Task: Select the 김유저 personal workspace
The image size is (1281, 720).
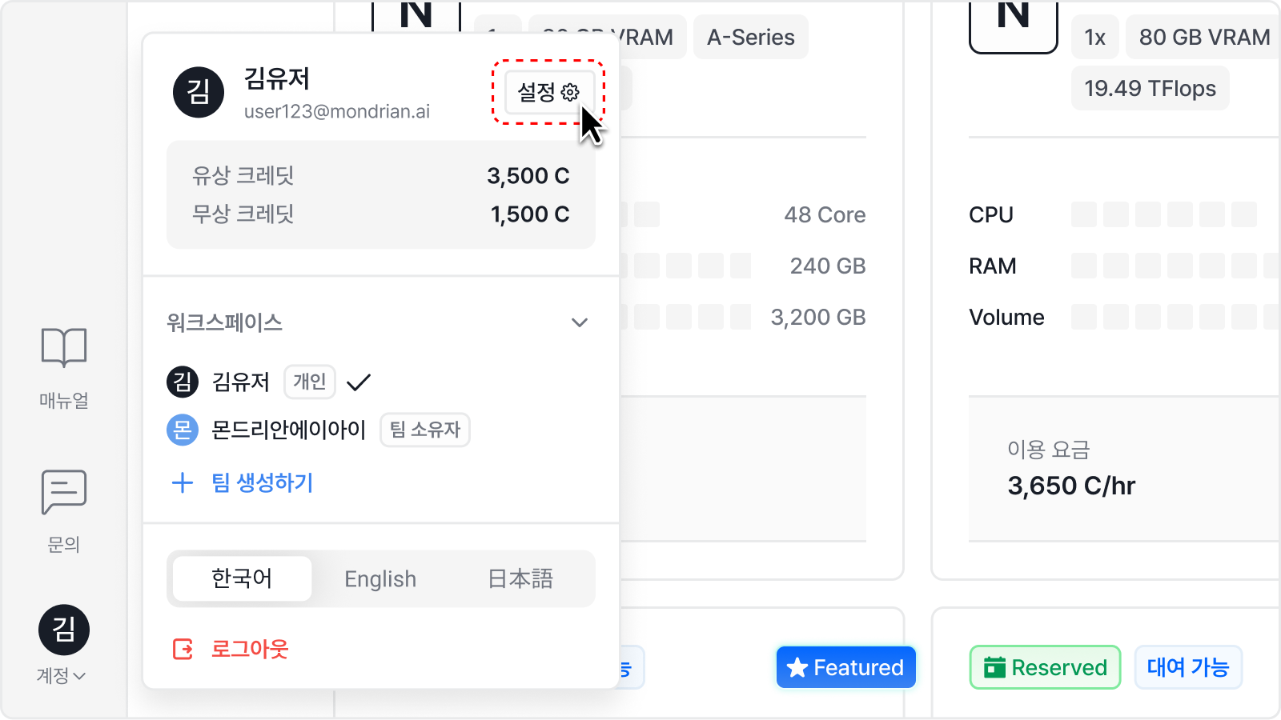Action: pos(241,382)
